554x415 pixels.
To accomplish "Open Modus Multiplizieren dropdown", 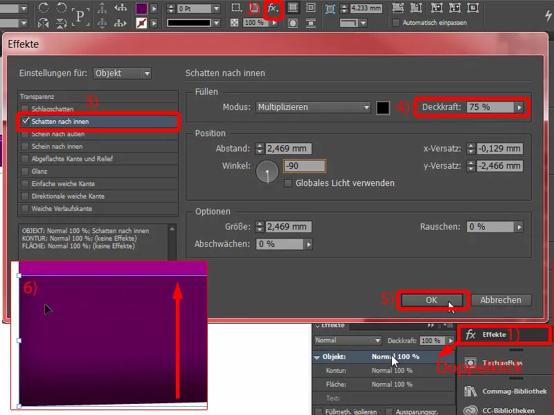I will click(x=313, y=107).
